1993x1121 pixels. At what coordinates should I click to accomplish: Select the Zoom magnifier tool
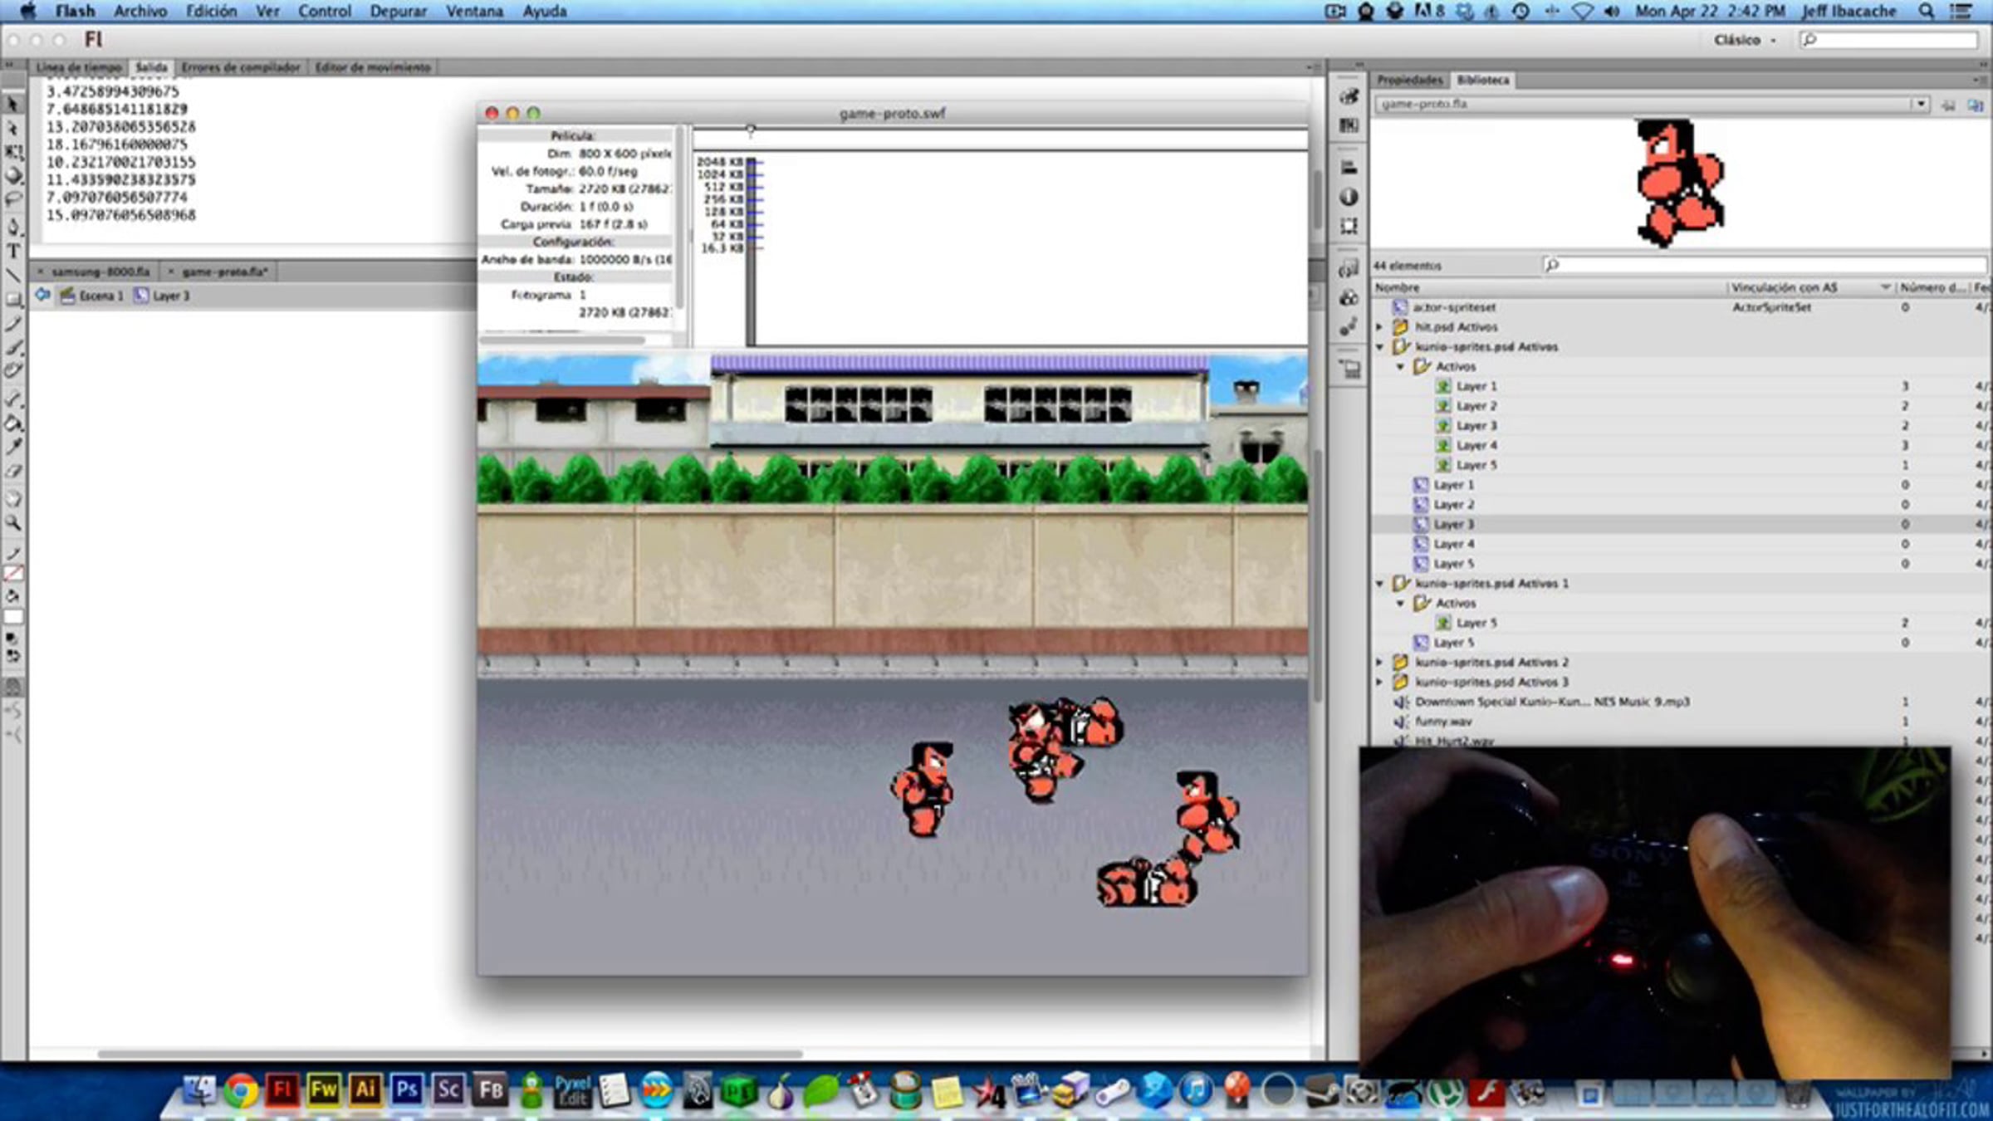tap(13, 523)
